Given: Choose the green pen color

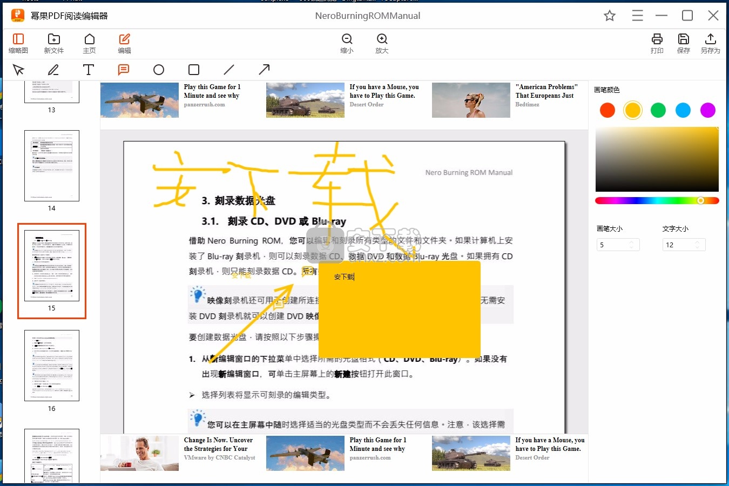Looking at the screenshot, I should pos(658,110).
